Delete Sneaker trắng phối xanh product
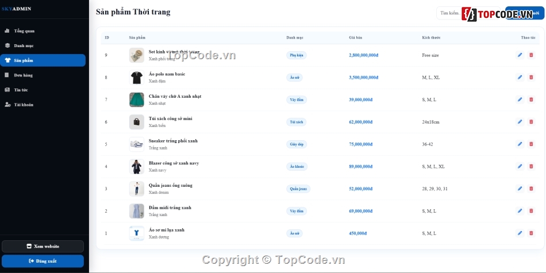546x273 pixels. (531, 144)
